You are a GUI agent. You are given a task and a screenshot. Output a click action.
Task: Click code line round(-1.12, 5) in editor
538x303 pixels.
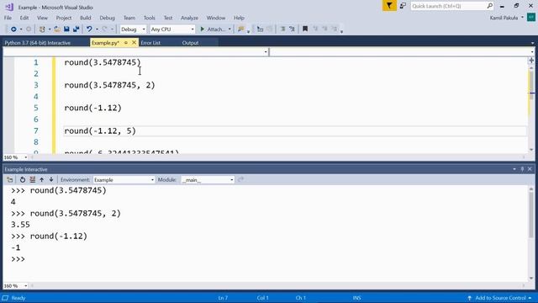[x=100, y=131]
